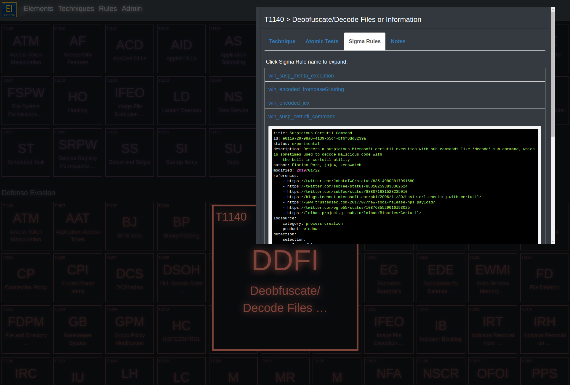Open the Techniques menu
The image size is (570, 385).
[x=76, y=9]
